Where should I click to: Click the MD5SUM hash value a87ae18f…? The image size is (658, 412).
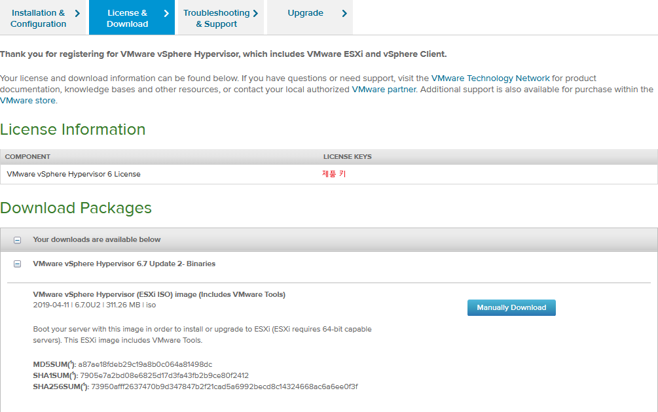coord(145,365)
